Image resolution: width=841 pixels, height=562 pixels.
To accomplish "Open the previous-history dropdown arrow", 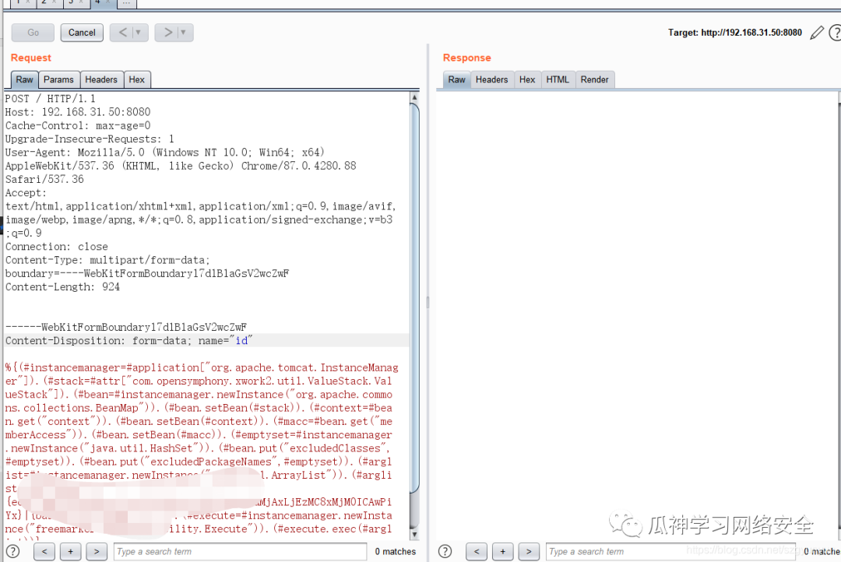I will click(x=139, y=33).
